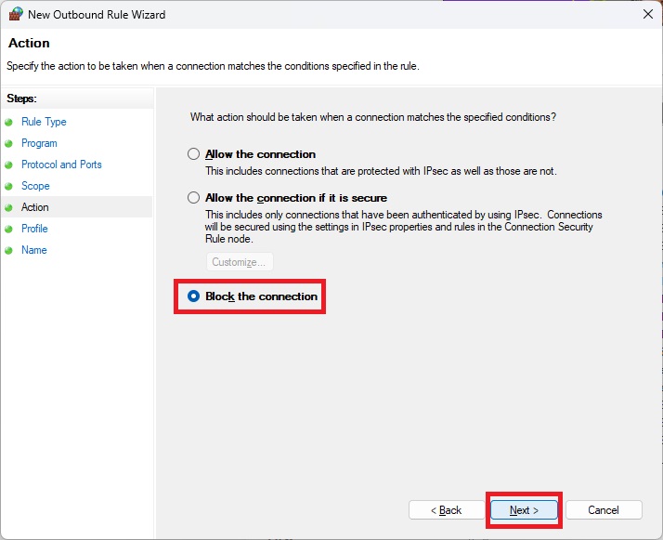
Task: Click the 'Steps:' header
Action: coord(22,99)
